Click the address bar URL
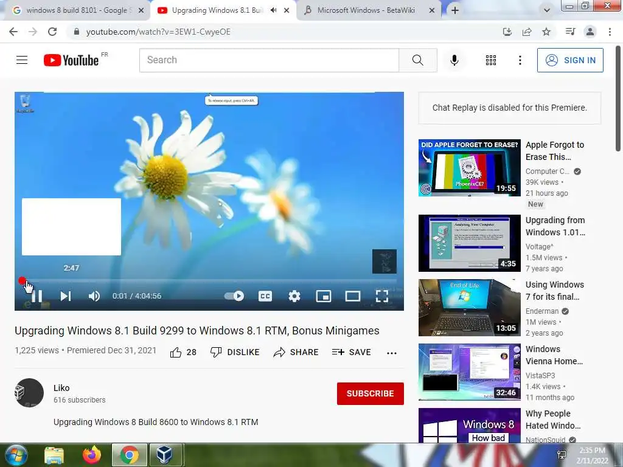The height and width of the screenshot is (467, 623). (x=158, y=32)
